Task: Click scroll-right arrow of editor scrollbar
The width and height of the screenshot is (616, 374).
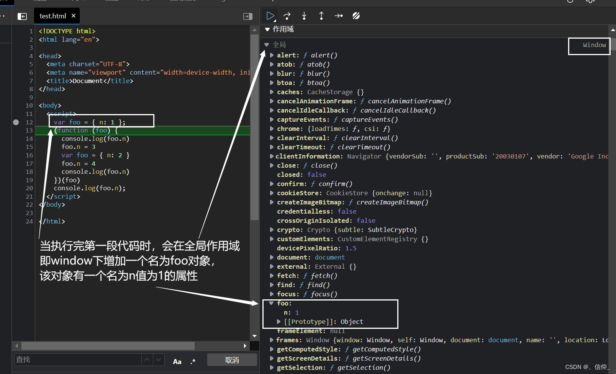Action: 245,346
